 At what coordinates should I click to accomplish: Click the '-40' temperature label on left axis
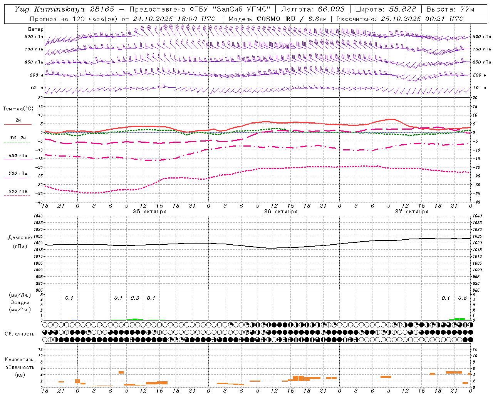click(40, 202)
